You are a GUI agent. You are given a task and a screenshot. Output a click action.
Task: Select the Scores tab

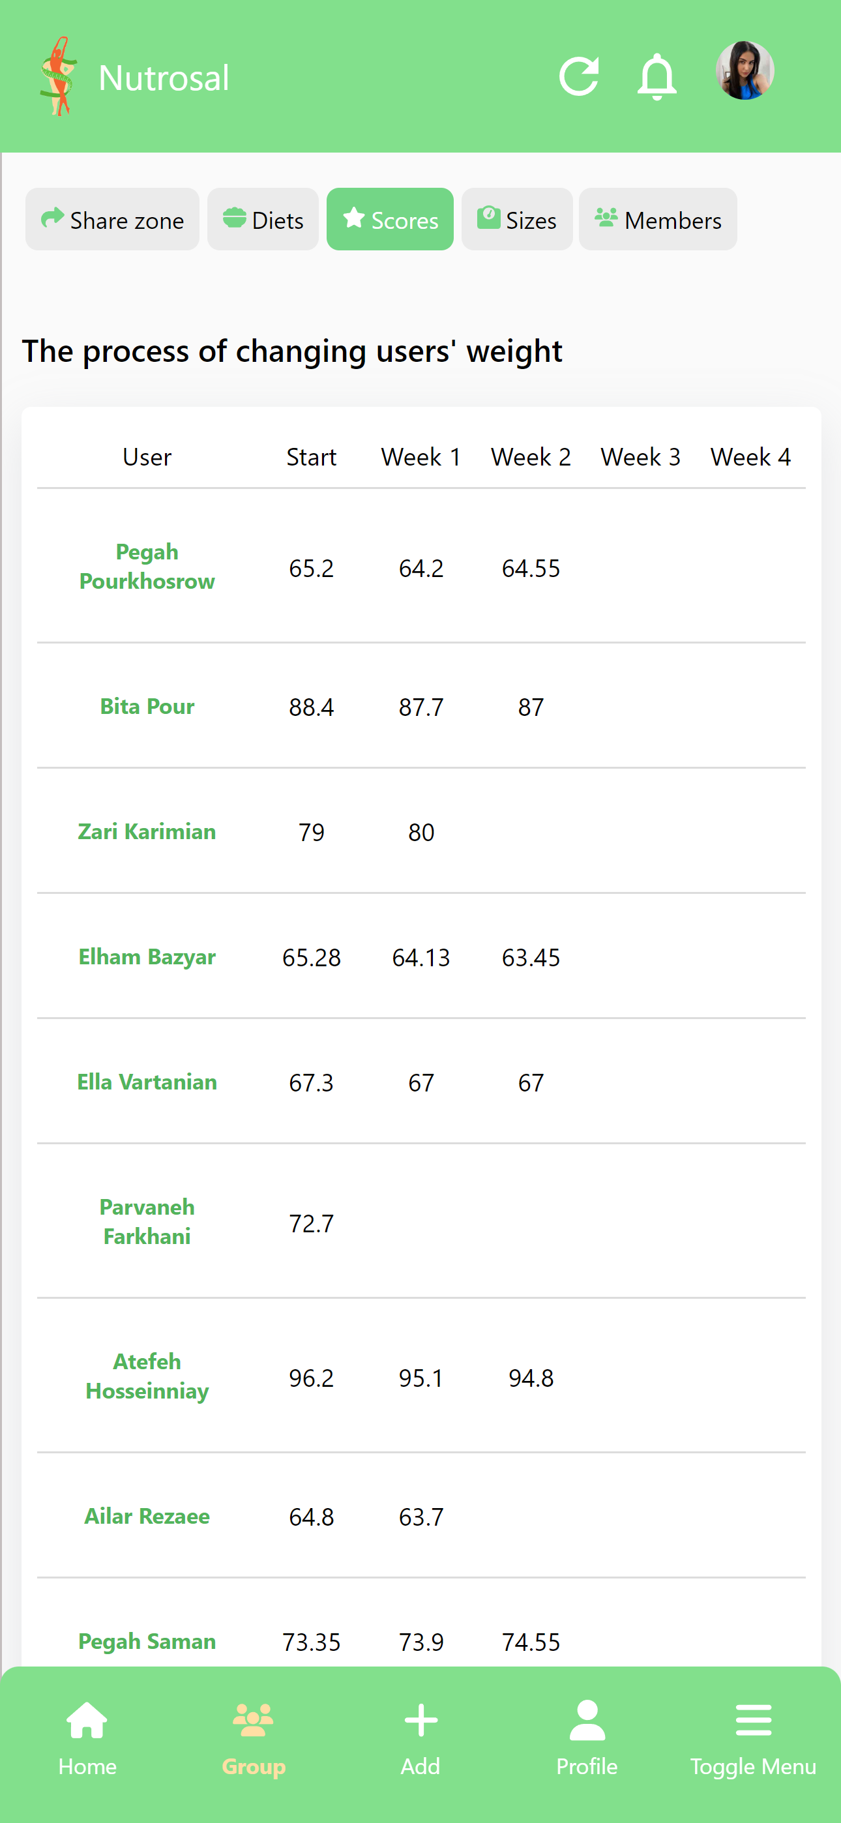[390, 219]
